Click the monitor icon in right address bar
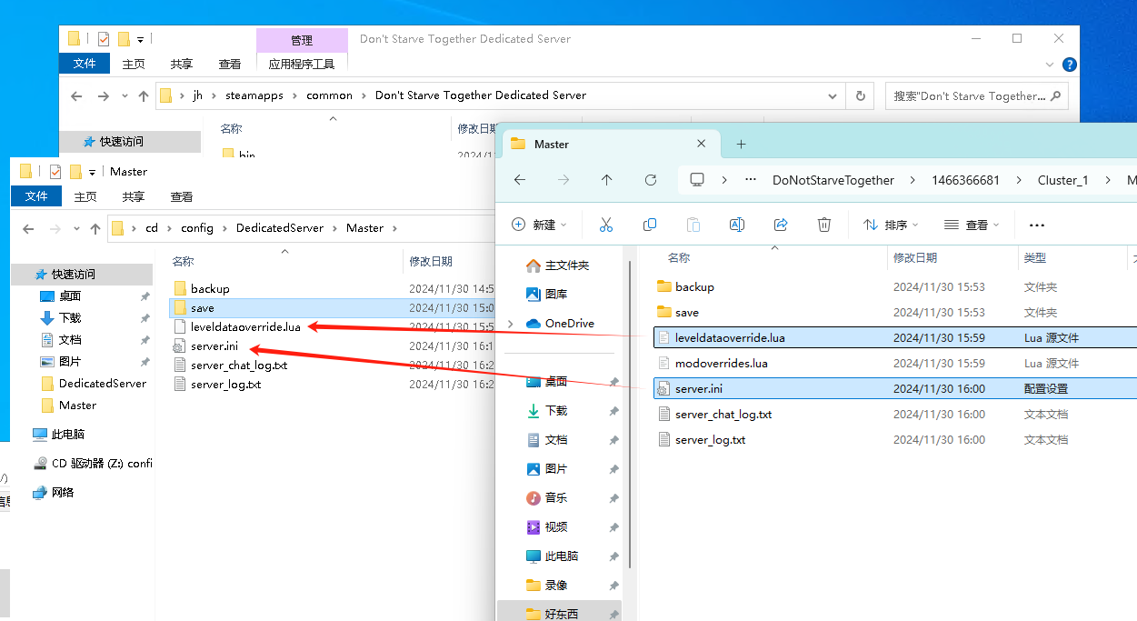Viewport: 1137px width, 621px height. [697, 180]
